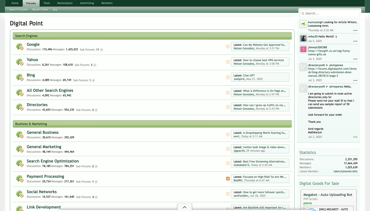Click the search magnifier icon
Image resolution: width=370 pixels, height=211 pixels.
(303, 14)
